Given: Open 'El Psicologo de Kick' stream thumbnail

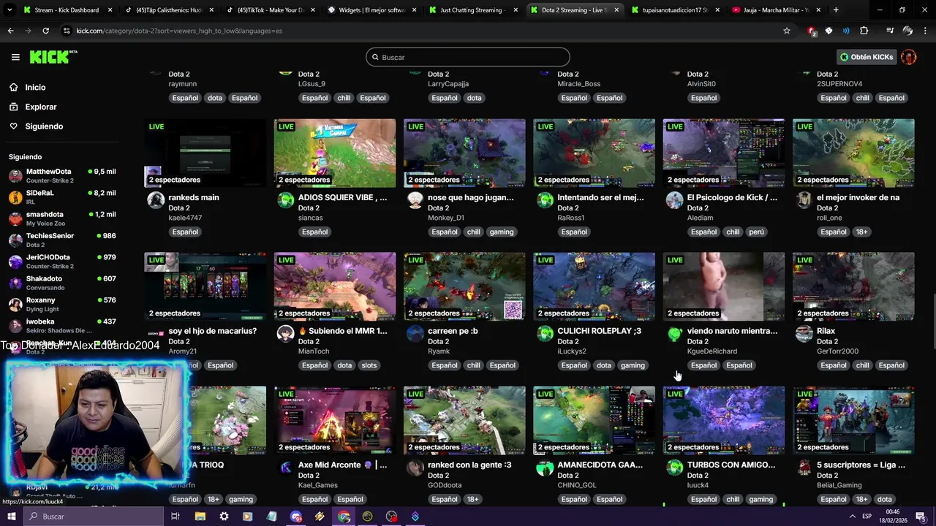Looking at the screenshot, I should tap(724, 153).
